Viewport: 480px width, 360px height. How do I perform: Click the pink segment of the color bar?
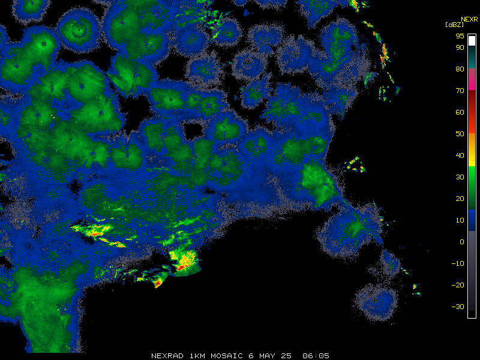(472, 79)
